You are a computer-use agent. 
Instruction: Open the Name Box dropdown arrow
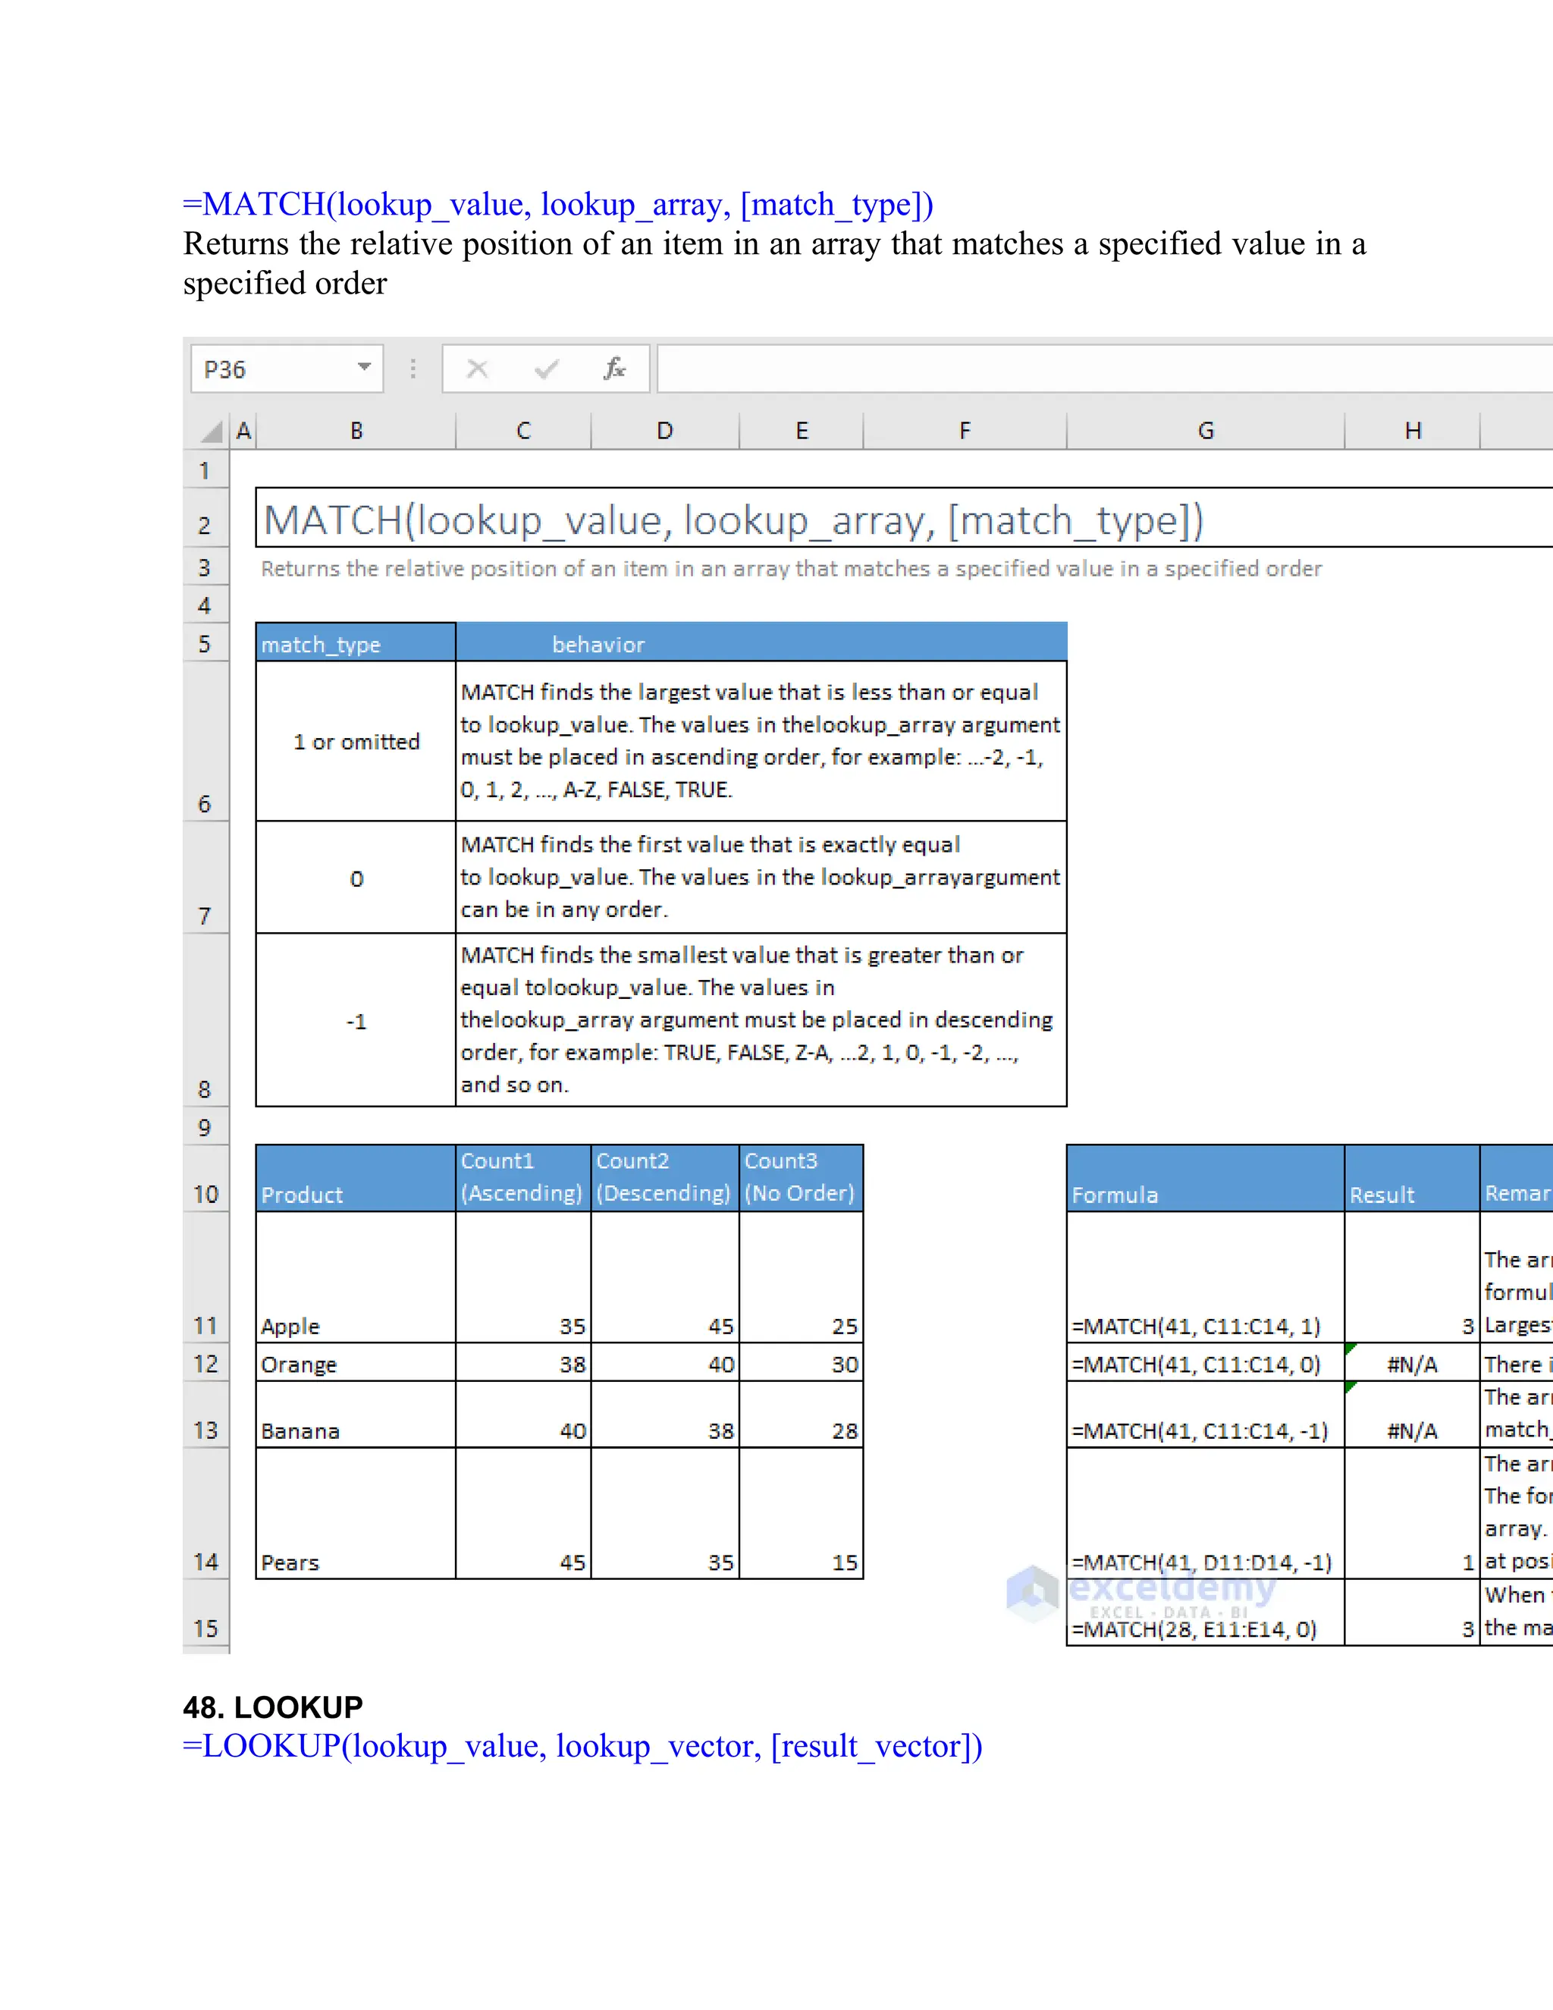click(364, 367)
